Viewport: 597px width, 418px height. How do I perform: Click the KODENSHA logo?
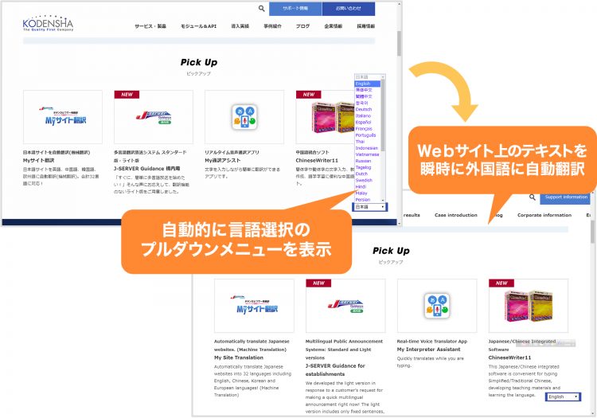[48, 23]
